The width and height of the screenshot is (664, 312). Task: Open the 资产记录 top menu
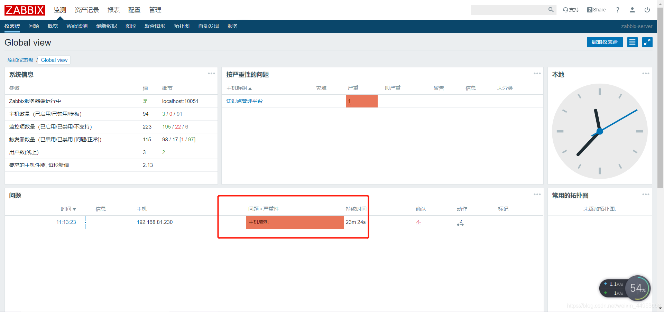87,10
